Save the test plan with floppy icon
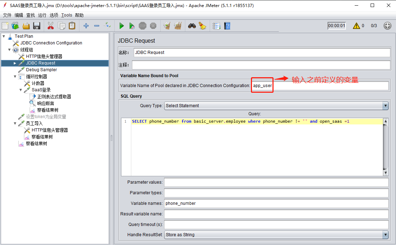Image resolution: width=396 pixels, height=245 pixels. (x=37, y=26)
